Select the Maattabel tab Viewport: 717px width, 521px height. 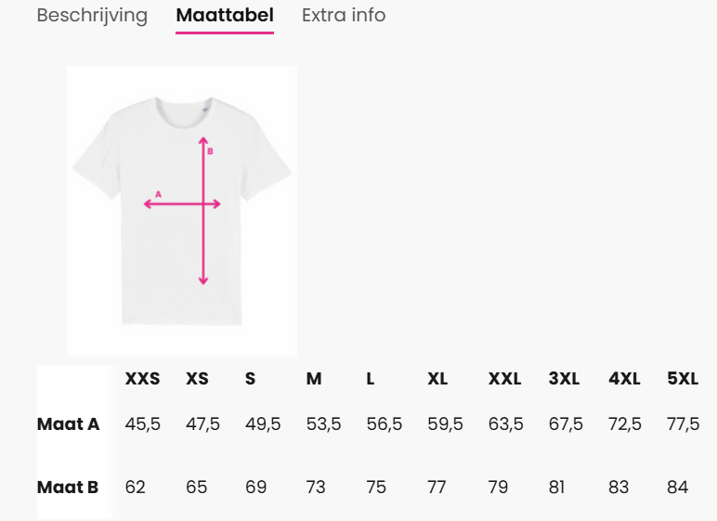click(225, 16)
